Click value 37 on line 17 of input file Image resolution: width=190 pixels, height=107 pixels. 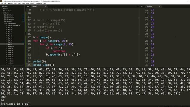tap(152, 10)
